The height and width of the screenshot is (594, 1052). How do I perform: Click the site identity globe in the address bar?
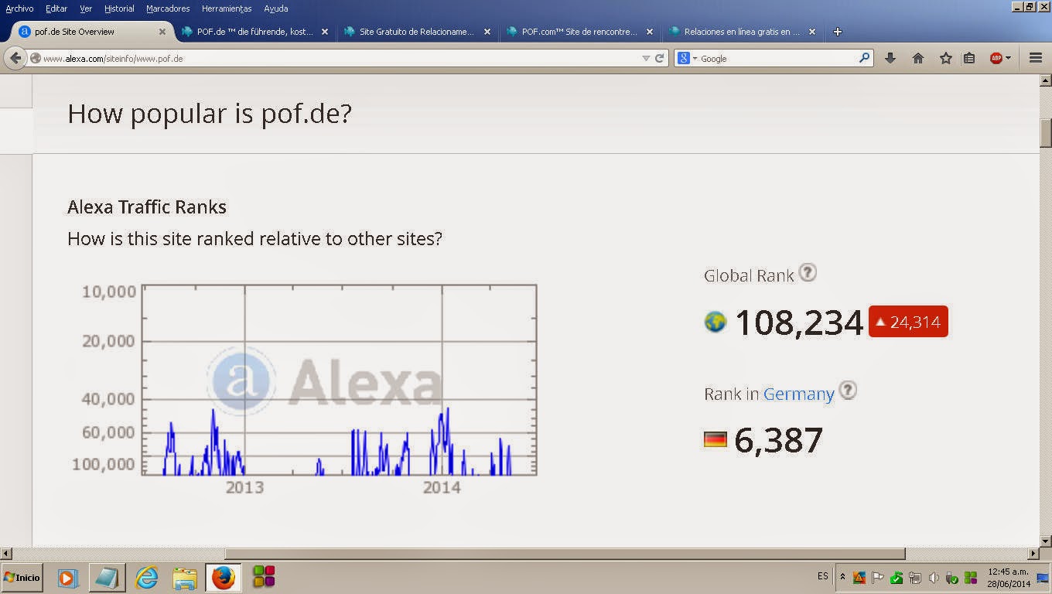35,58
